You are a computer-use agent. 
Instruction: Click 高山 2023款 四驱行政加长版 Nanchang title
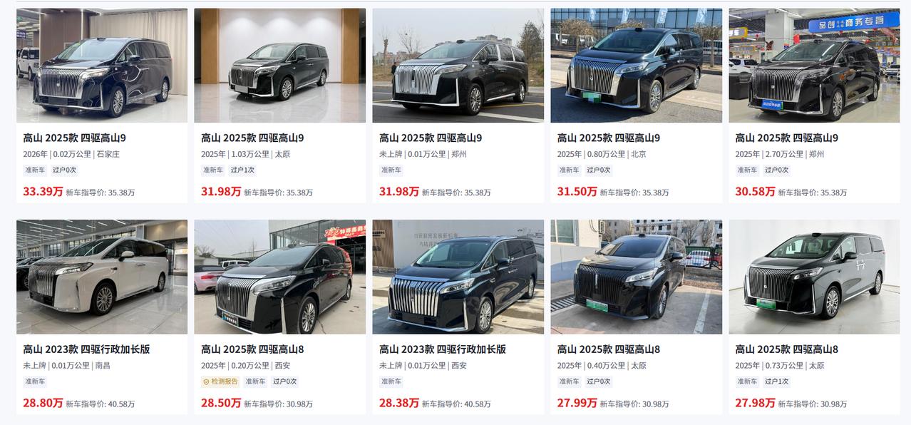click(x=86, y=349)
